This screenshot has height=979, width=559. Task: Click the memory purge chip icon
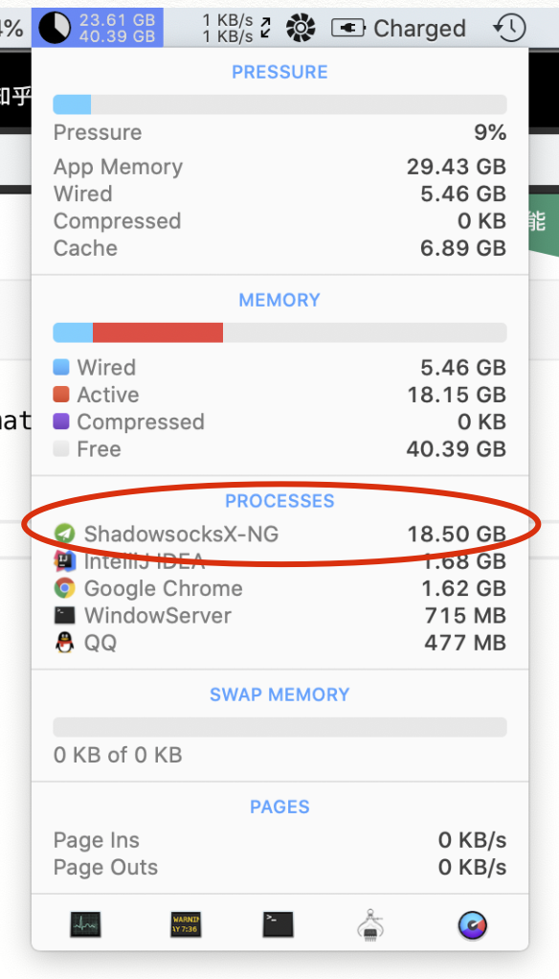(x=371, y=925)
